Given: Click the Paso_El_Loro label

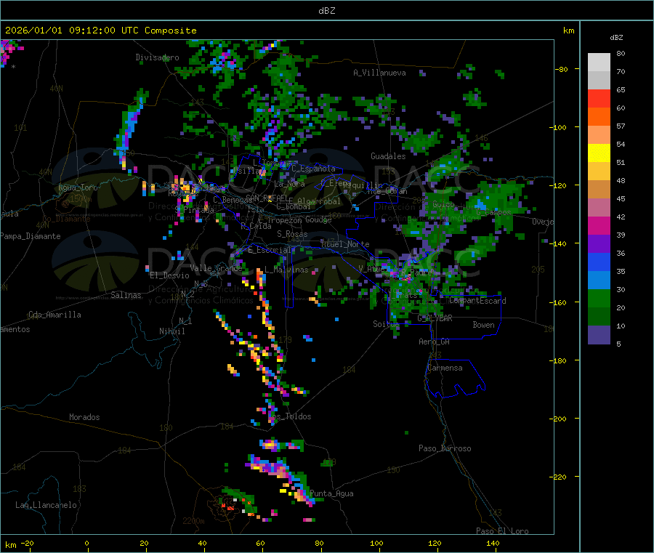Looking at the screenshot, I should pyautogui.click(x=502, y=531).
